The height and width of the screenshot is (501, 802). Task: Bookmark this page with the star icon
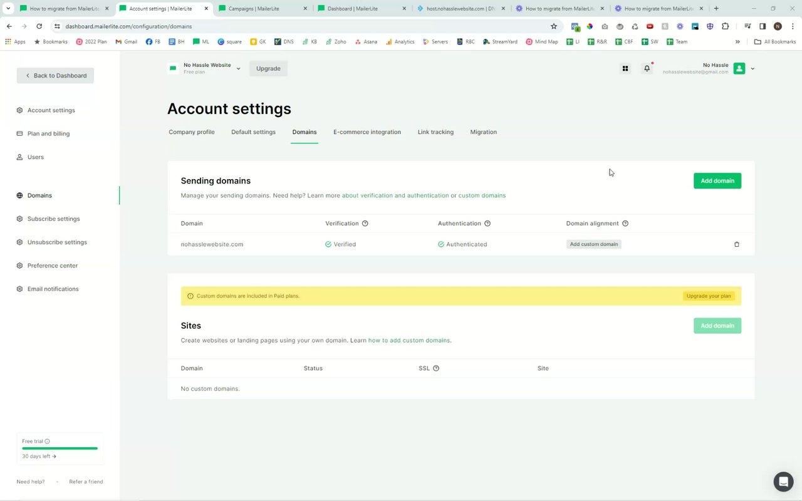pos(553,26)
